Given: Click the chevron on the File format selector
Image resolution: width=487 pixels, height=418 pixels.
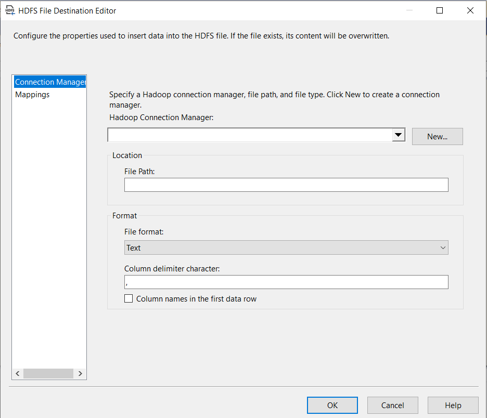Looking at the screenshot, I should pyautogui.click(x=443, y=248).
